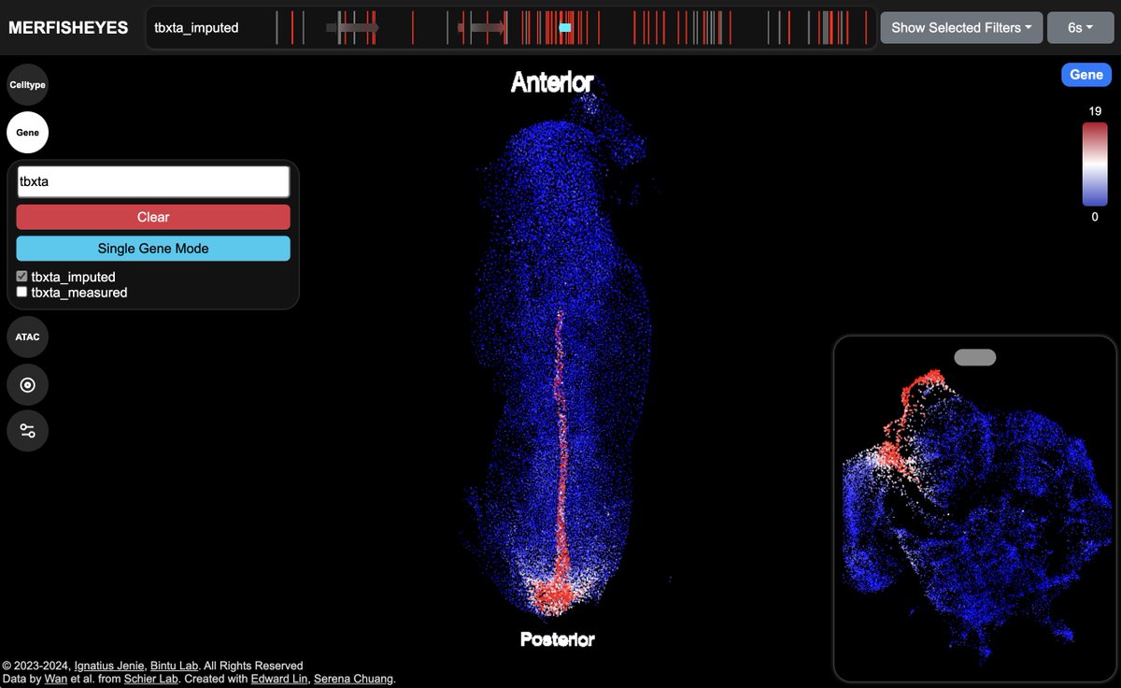Click the UMAP embedding inset plot

(975, 509)
